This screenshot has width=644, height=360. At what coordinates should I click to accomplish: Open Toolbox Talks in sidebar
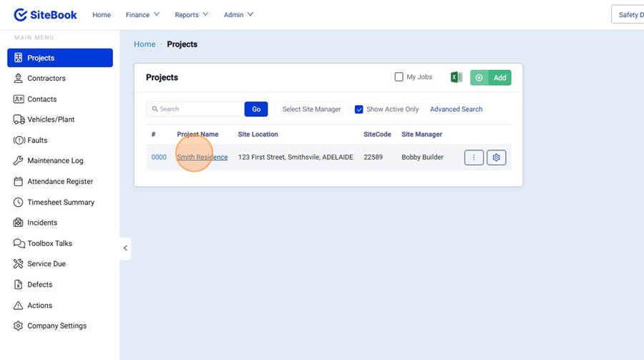tap(49, 243)
